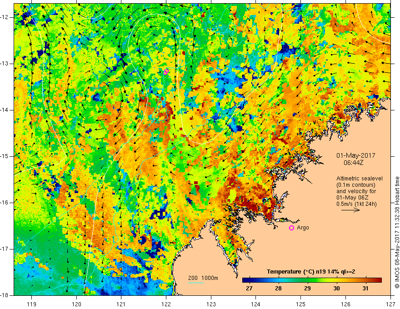The width and height of the screenshot is (400, 309).
Task: Click the longitude label 127
Action: 390,304
